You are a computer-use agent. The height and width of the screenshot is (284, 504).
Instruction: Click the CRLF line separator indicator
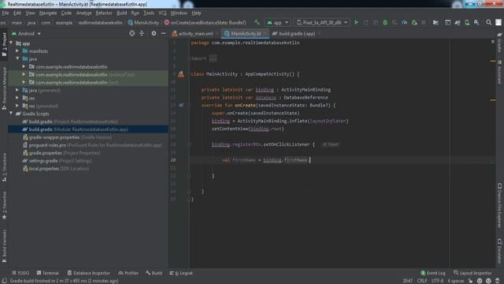click(x=422, y=281)
